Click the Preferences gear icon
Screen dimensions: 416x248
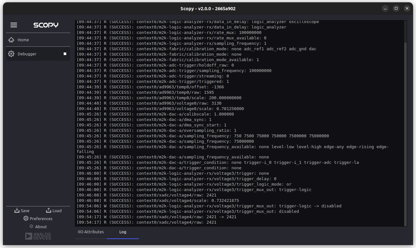click(26, 219)
